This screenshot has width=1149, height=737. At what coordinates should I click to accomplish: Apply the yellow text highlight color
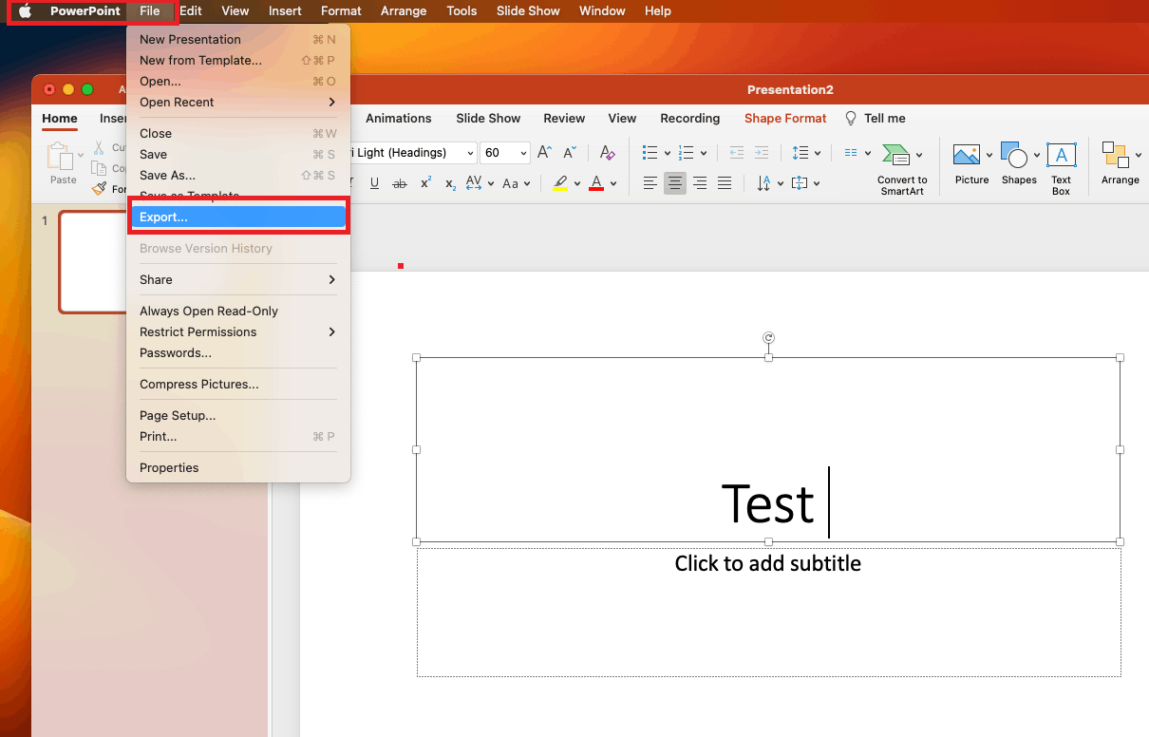point(560,183)
